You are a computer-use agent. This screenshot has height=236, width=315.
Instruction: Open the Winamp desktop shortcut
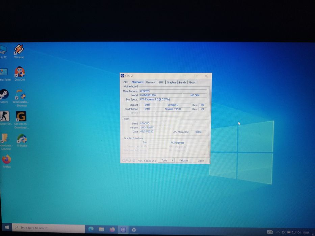pyautogui.click(x=19, y=51)
